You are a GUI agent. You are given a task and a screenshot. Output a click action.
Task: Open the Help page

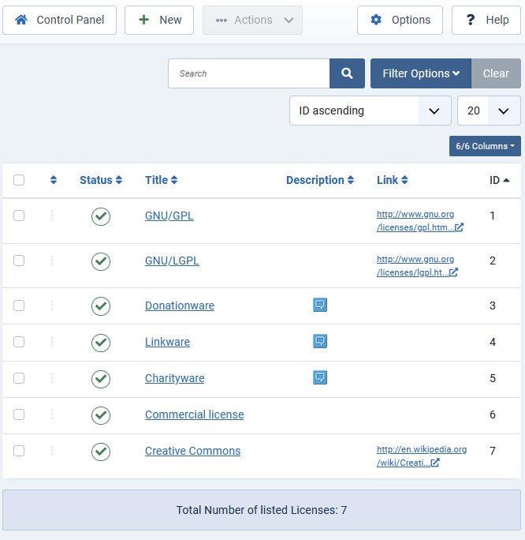(x=486, y=20)
